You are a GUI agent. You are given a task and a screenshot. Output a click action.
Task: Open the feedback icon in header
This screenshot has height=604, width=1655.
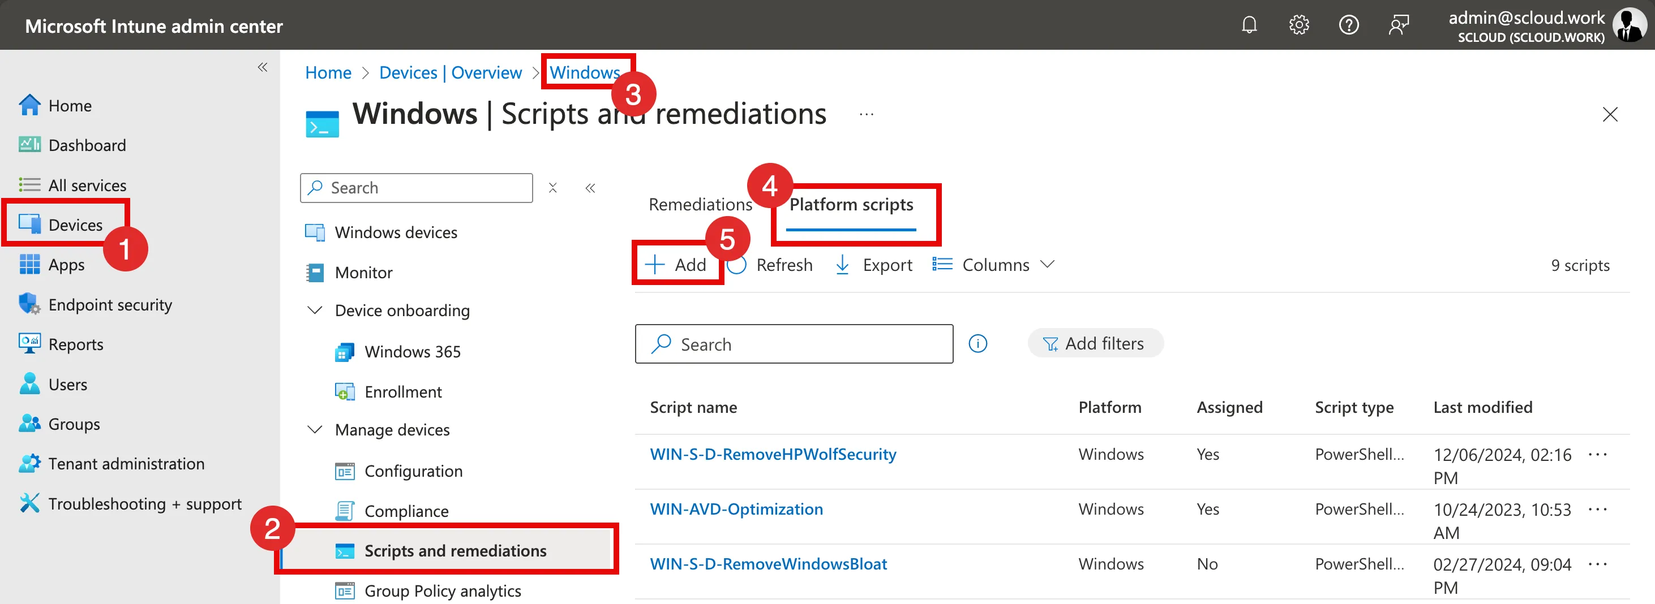[x=1399, y=25]
